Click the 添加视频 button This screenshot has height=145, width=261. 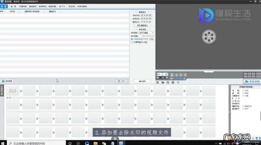pyautogui.click(x=7, y=81)
